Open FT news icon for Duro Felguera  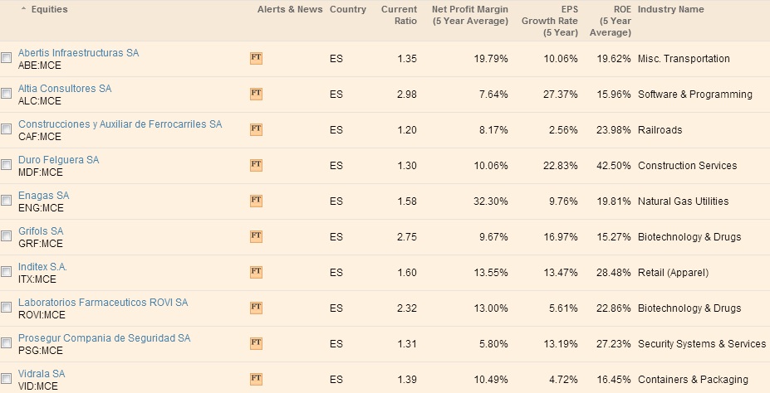pyautogui.click(x=256, y=166)
